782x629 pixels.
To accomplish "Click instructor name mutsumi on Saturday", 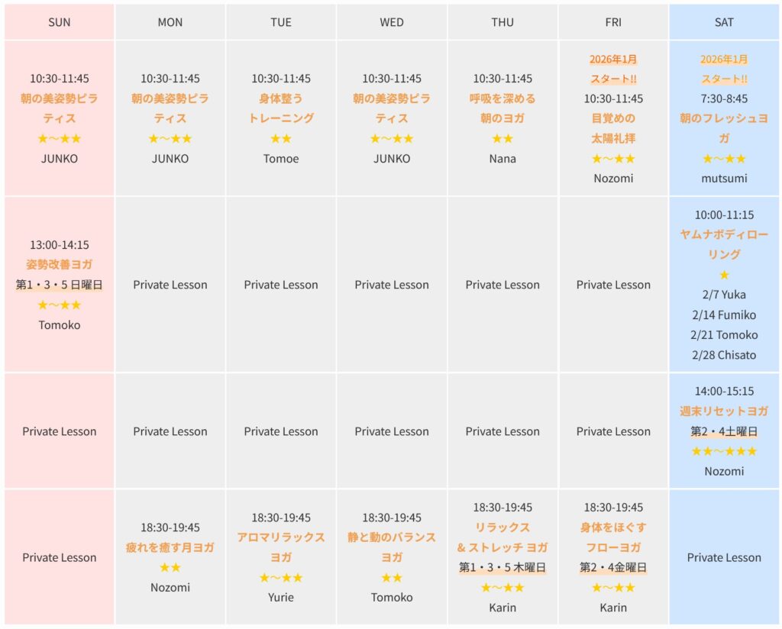I will click(724, 179).
